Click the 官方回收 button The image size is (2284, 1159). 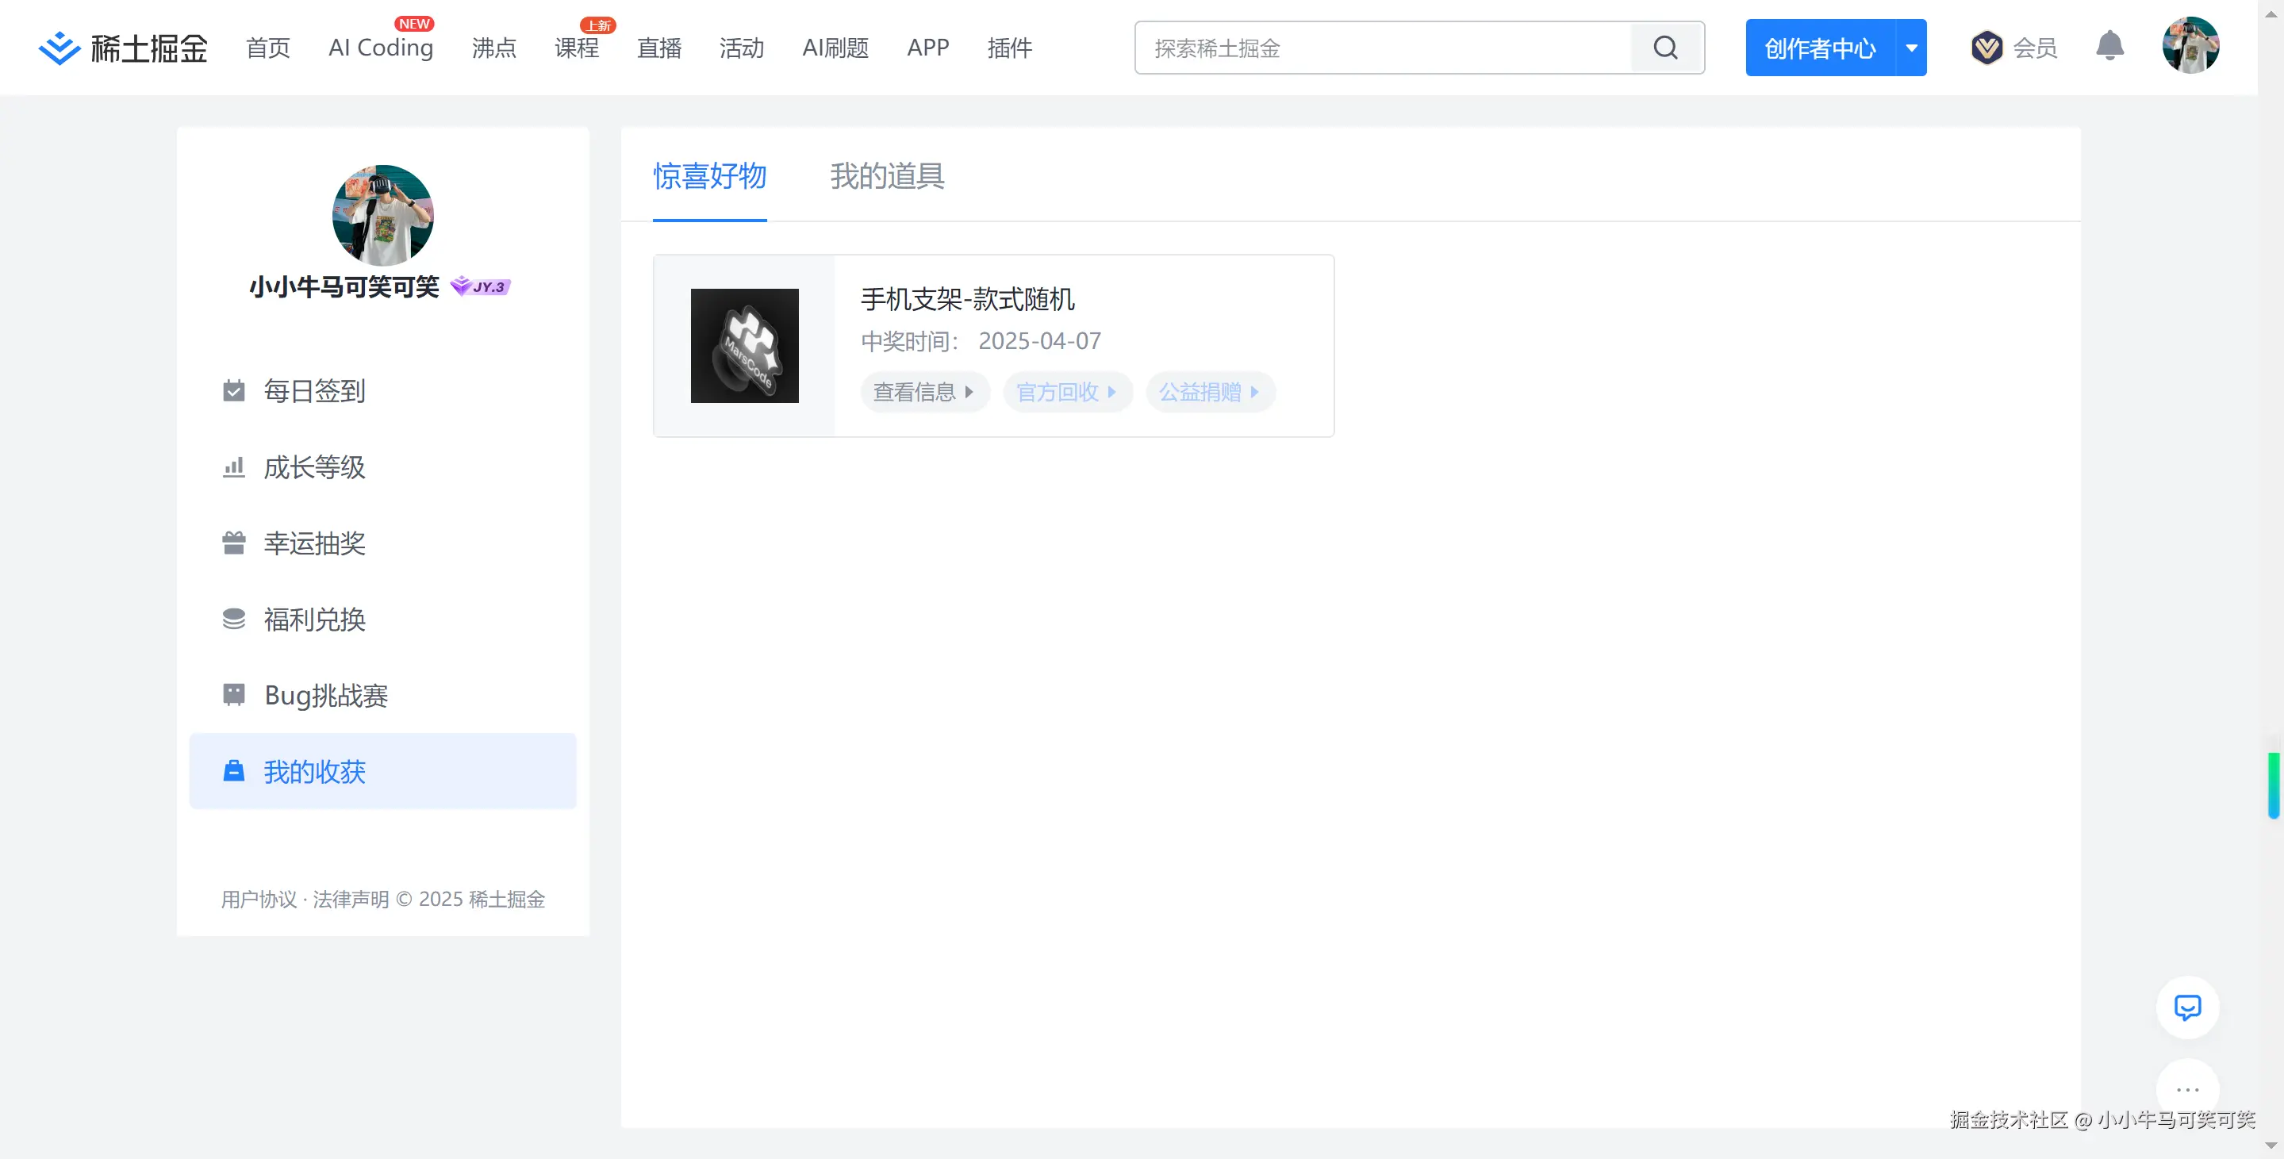pyautogui.click(x=1067, y=391)
